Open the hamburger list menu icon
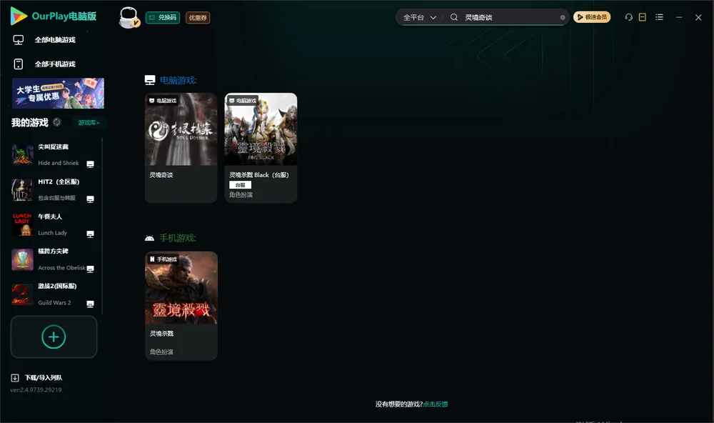This screenshot has width=714, height=423. click(x=659, y=17)
